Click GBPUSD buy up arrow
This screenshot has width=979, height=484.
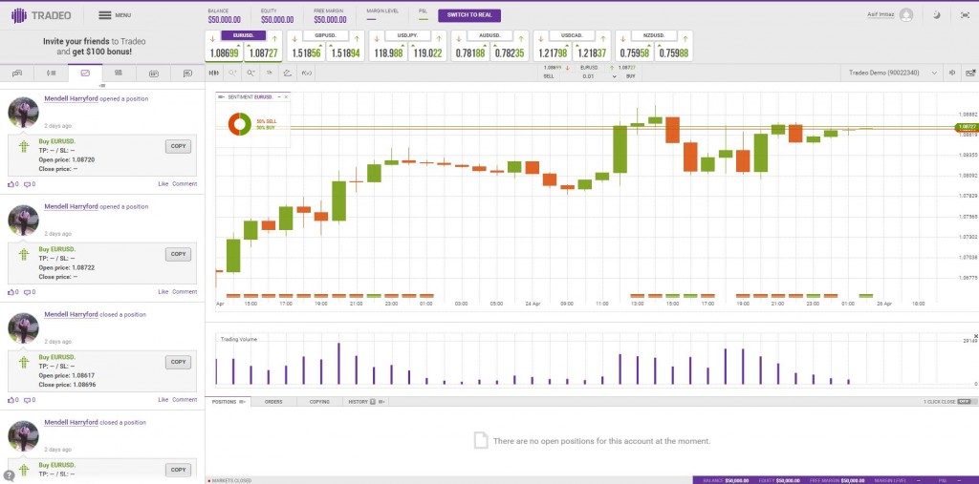(x=357, y=38)
